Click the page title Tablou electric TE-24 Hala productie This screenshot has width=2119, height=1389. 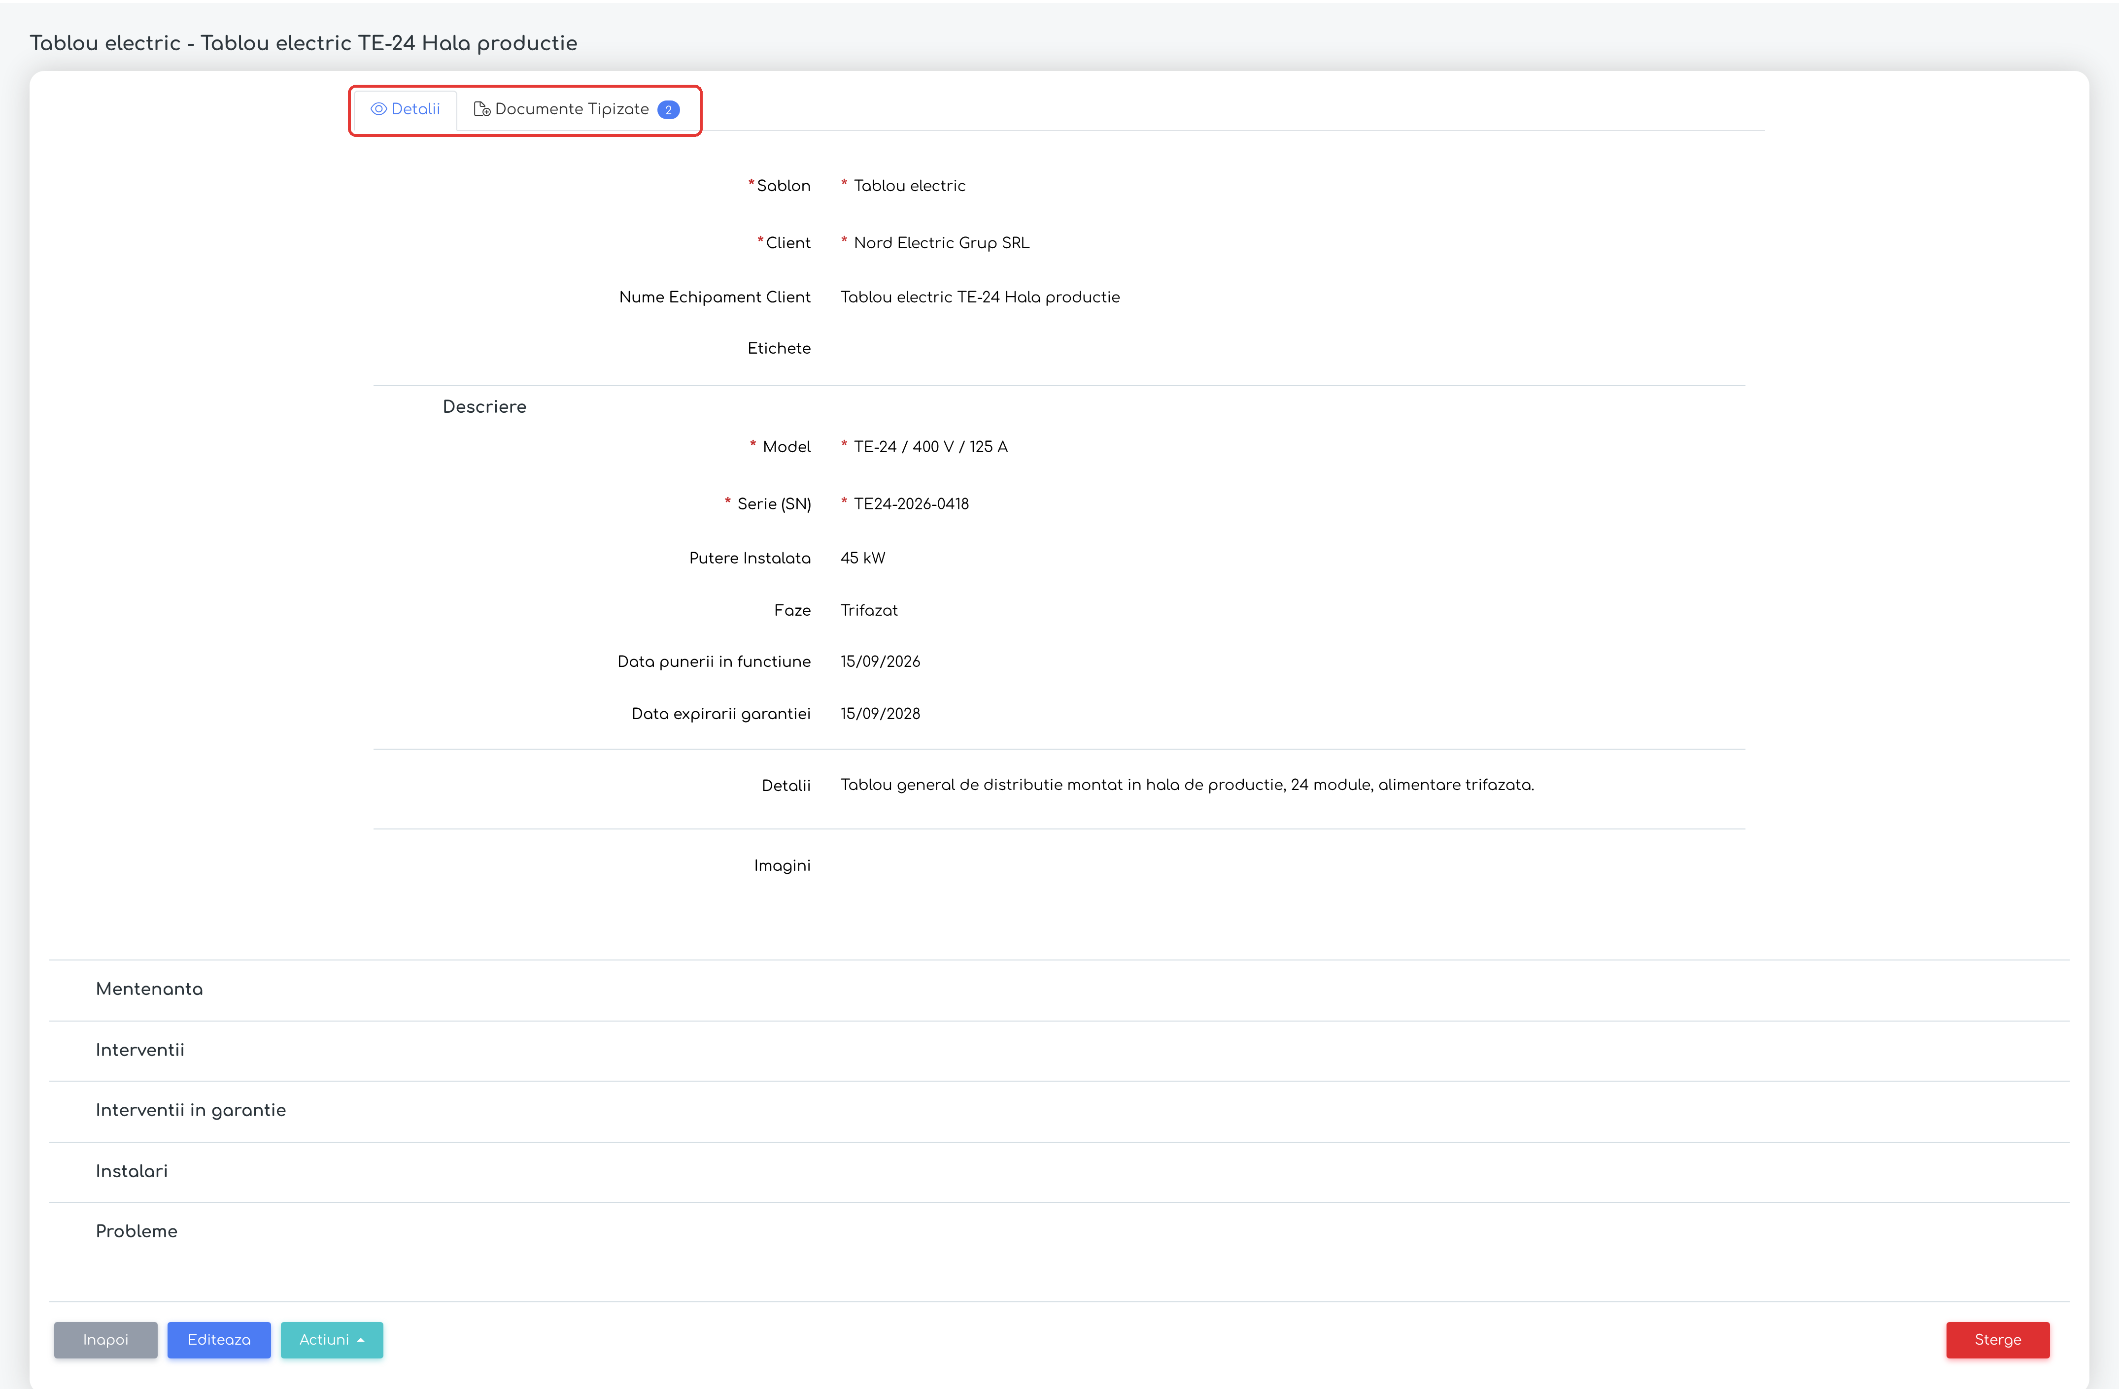304,44
